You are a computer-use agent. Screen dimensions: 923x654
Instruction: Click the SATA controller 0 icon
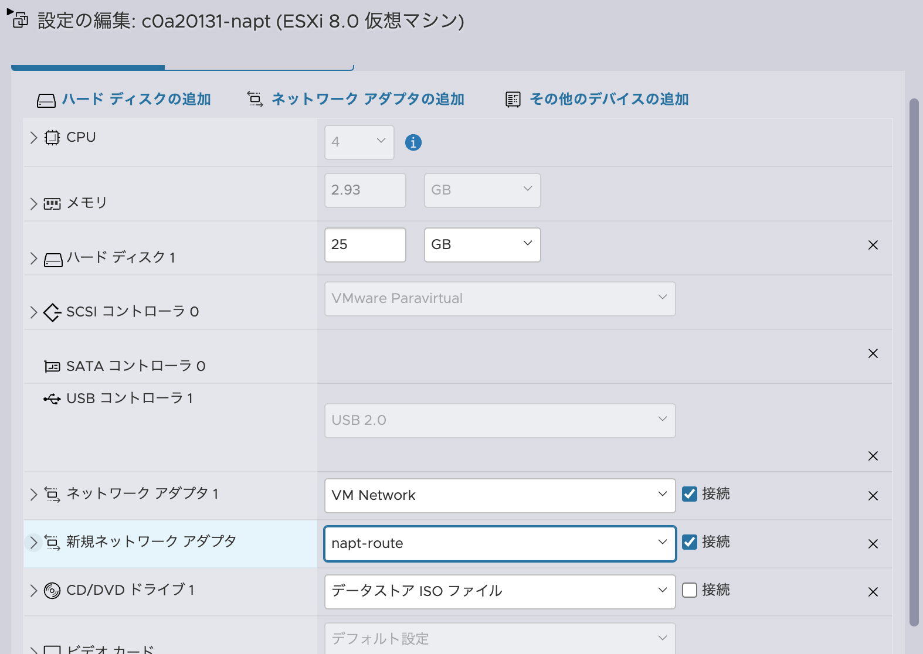click(52, 367)
